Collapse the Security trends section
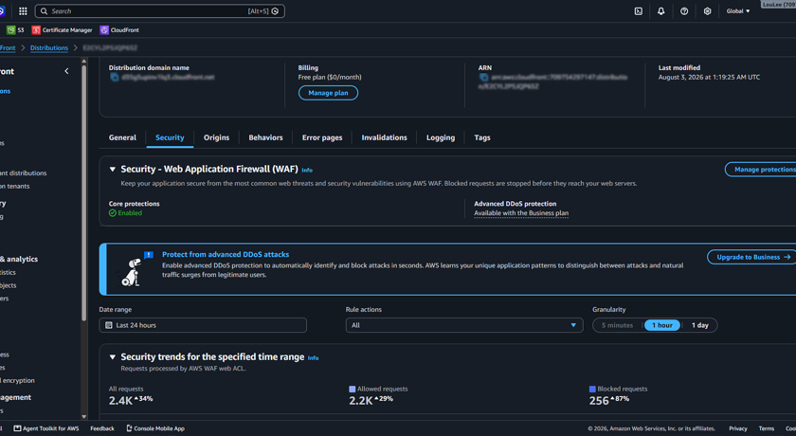 pos(113,357)
